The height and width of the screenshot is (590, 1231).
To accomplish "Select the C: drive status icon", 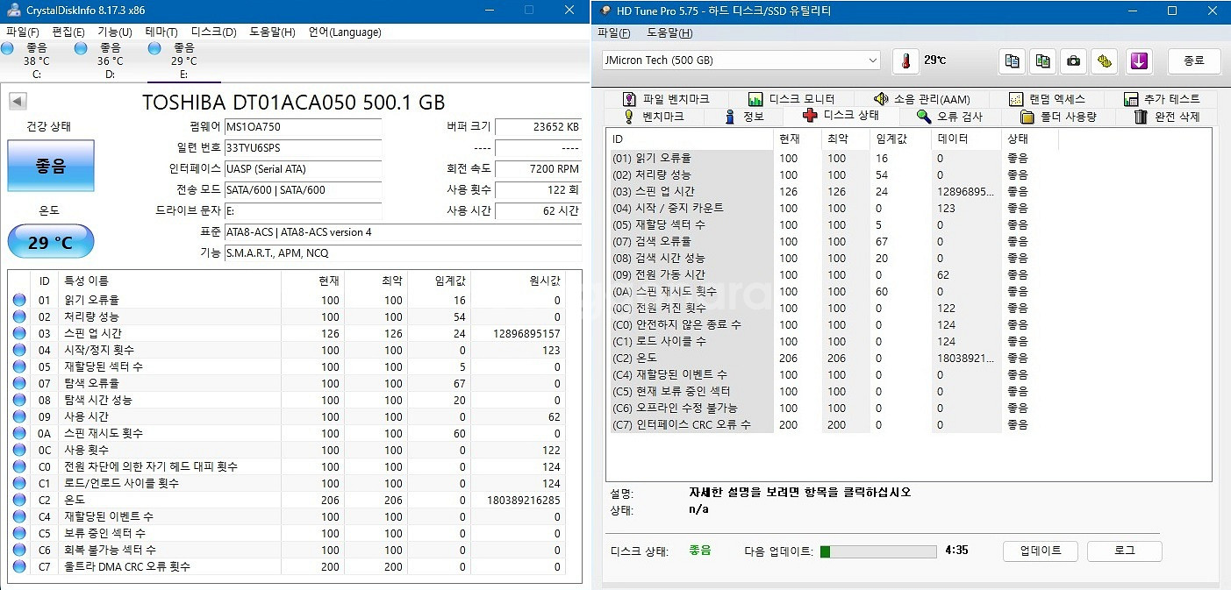I will pyautogui.click(x=8, y=49).
